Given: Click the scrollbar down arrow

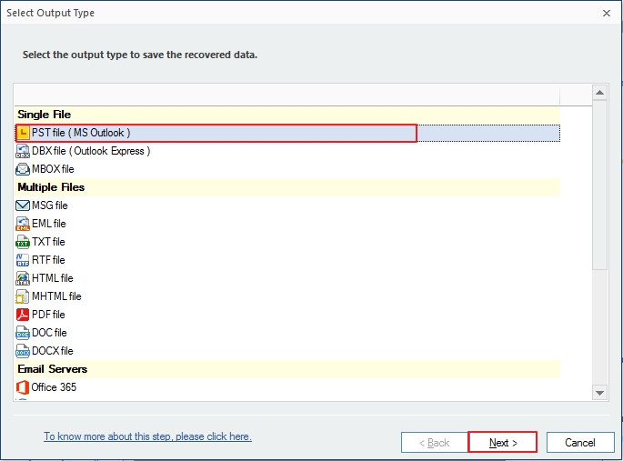Looking at the screenshot, I should pos(599,393).
